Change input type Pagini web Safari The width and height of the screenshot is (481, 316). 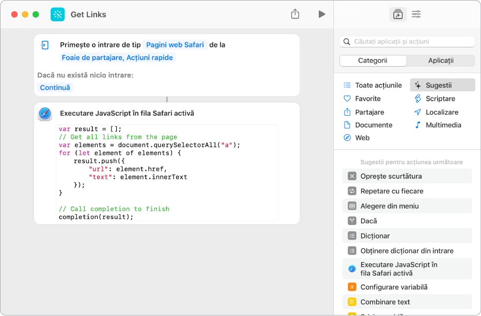[x=175, y=45]
